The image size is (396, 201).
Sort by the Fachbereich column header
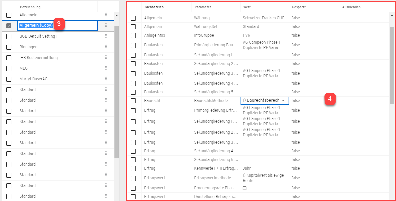tap(154, 7)
